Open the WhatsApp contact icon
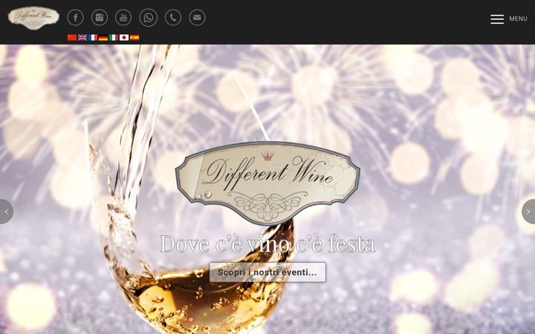535x334 pixels. click(x=149, y=18)
